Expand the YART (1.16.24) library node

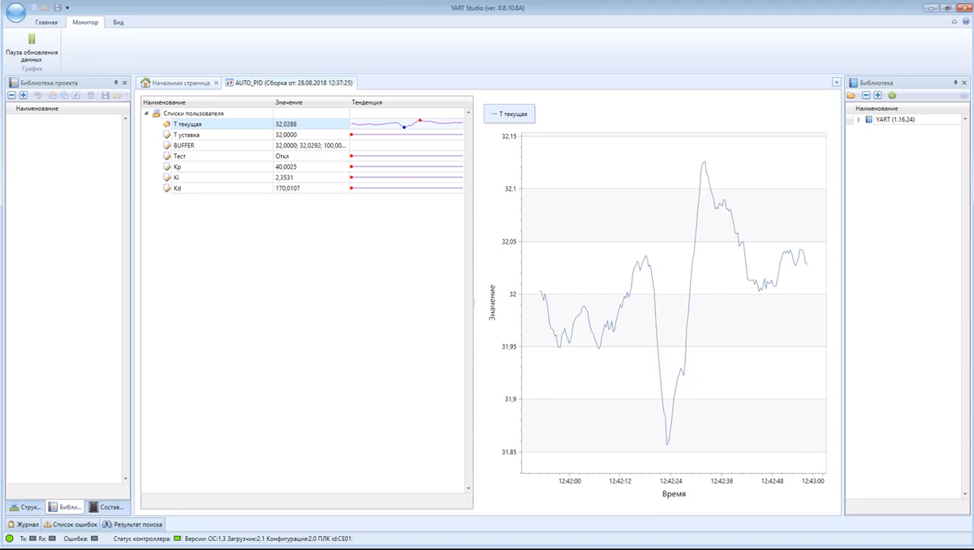[x=859, y=119]
